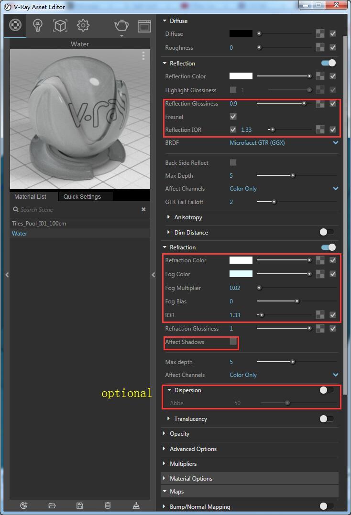
Task: Collapse the left panel with arrow
Action: pos(7,275)
